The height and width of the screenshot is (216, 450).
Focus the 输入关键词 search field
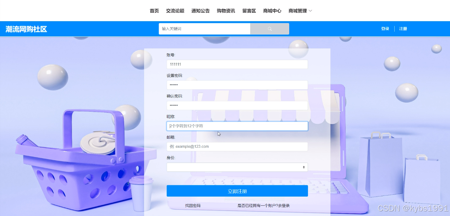click(204, 29)
